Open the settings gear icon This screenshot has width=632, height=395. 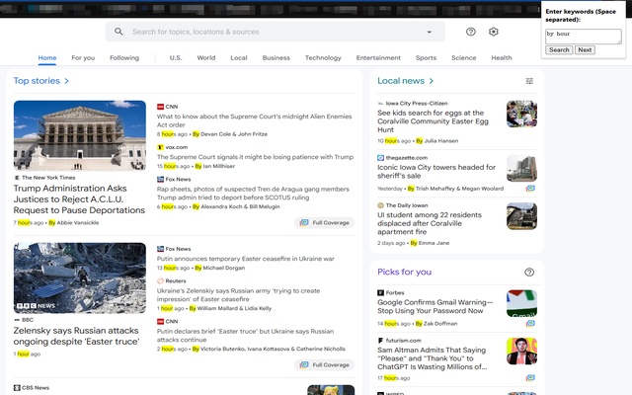pos(494,32)
